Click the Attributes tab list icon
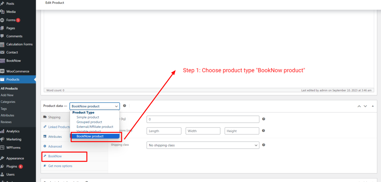 pos(45,137)
